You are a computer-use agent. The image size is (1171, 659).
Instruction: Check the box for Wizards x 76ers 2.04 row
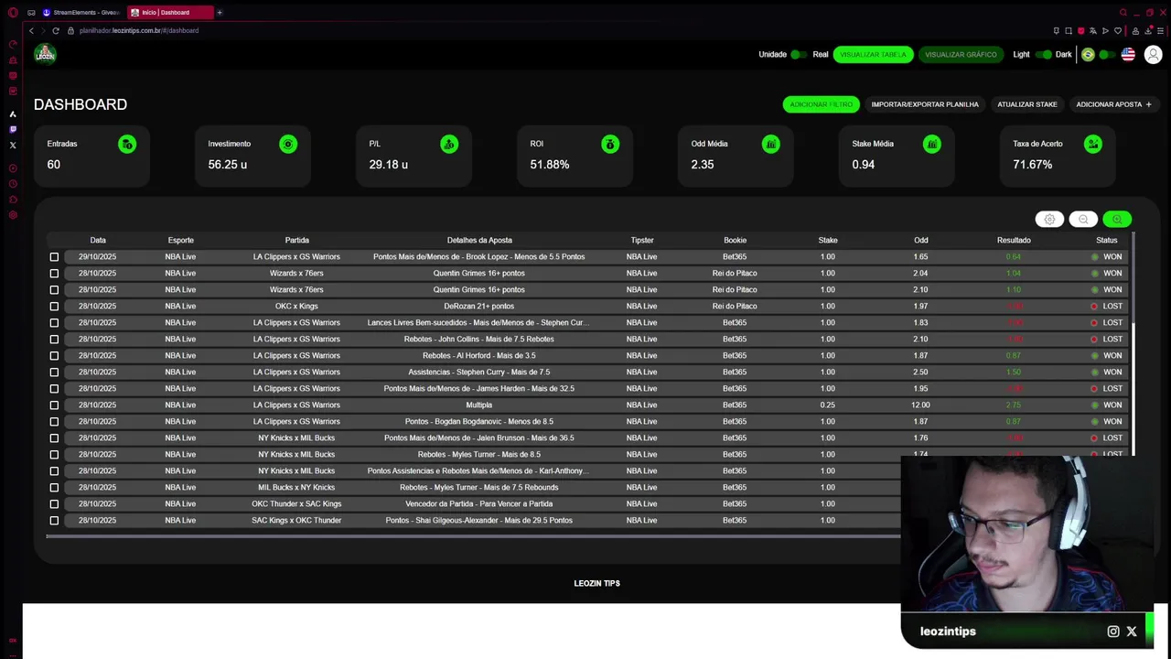(x=54, y=274)
